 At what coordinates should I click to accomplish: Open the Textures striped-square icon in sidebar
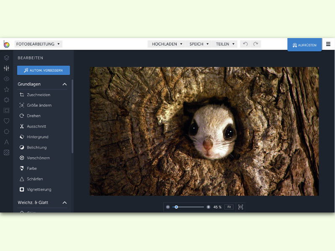click(7, 153)
